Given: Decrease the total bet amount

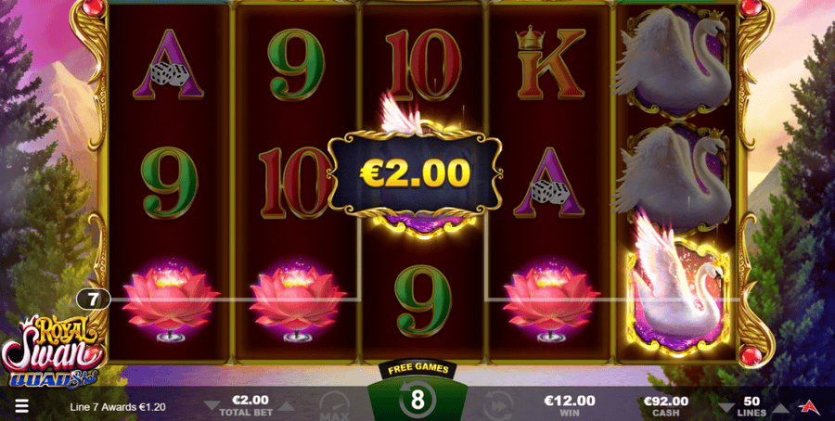Looking at the screenshot, I should [x=213, y=407].
